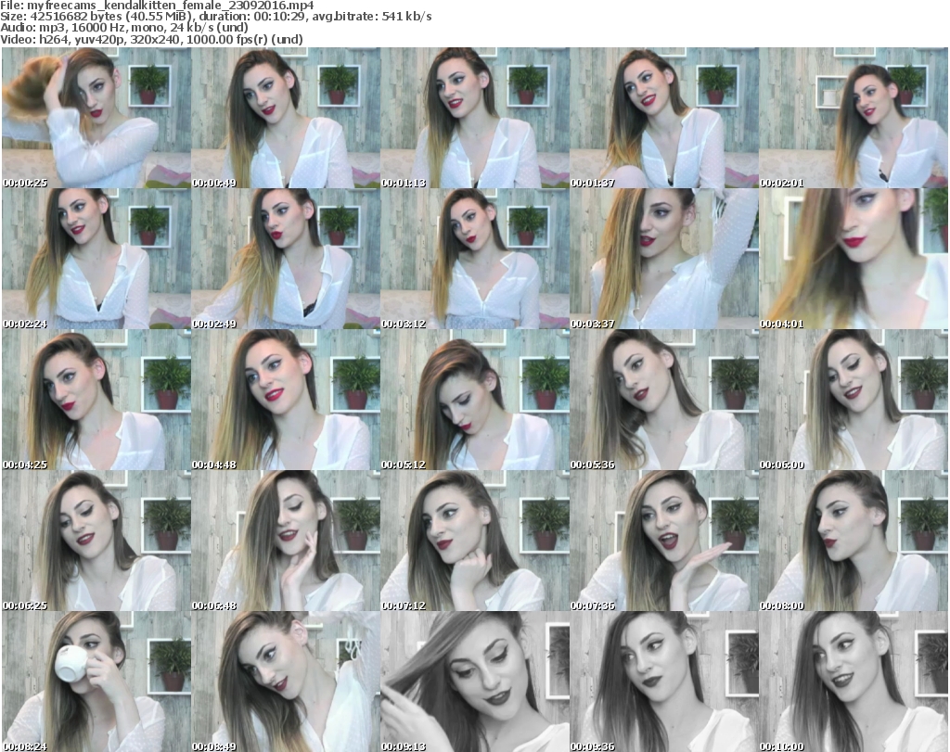This screenshot has width=950, height=752.
Task: Open the frame marked 00:02:49
Action: [286, 259]
